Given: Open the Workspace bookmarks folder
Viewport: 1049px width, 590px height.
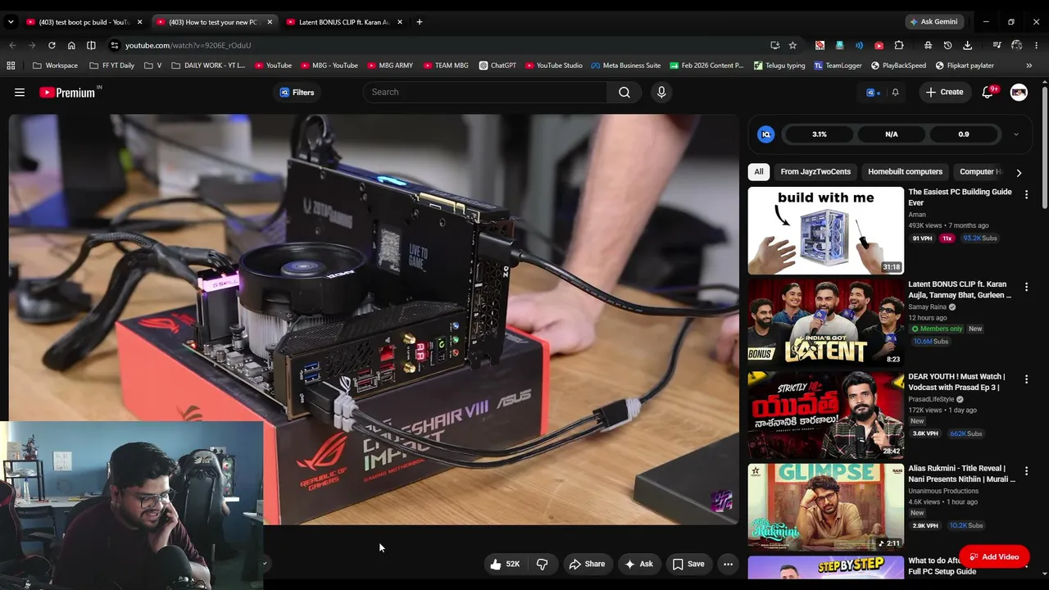Looking at the screenshot, I should (x=56, y=66).
